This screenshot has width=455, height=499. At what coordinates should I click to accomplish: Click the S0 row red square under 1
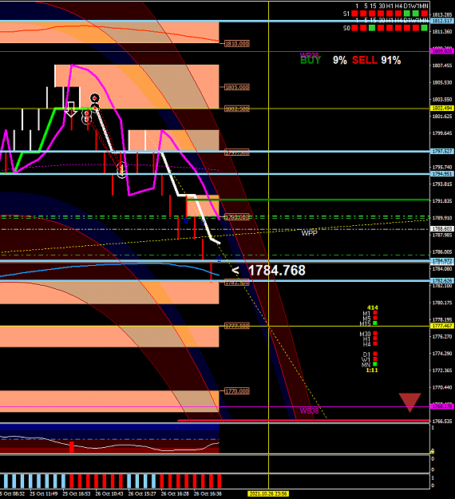click(x=354, y=28)
